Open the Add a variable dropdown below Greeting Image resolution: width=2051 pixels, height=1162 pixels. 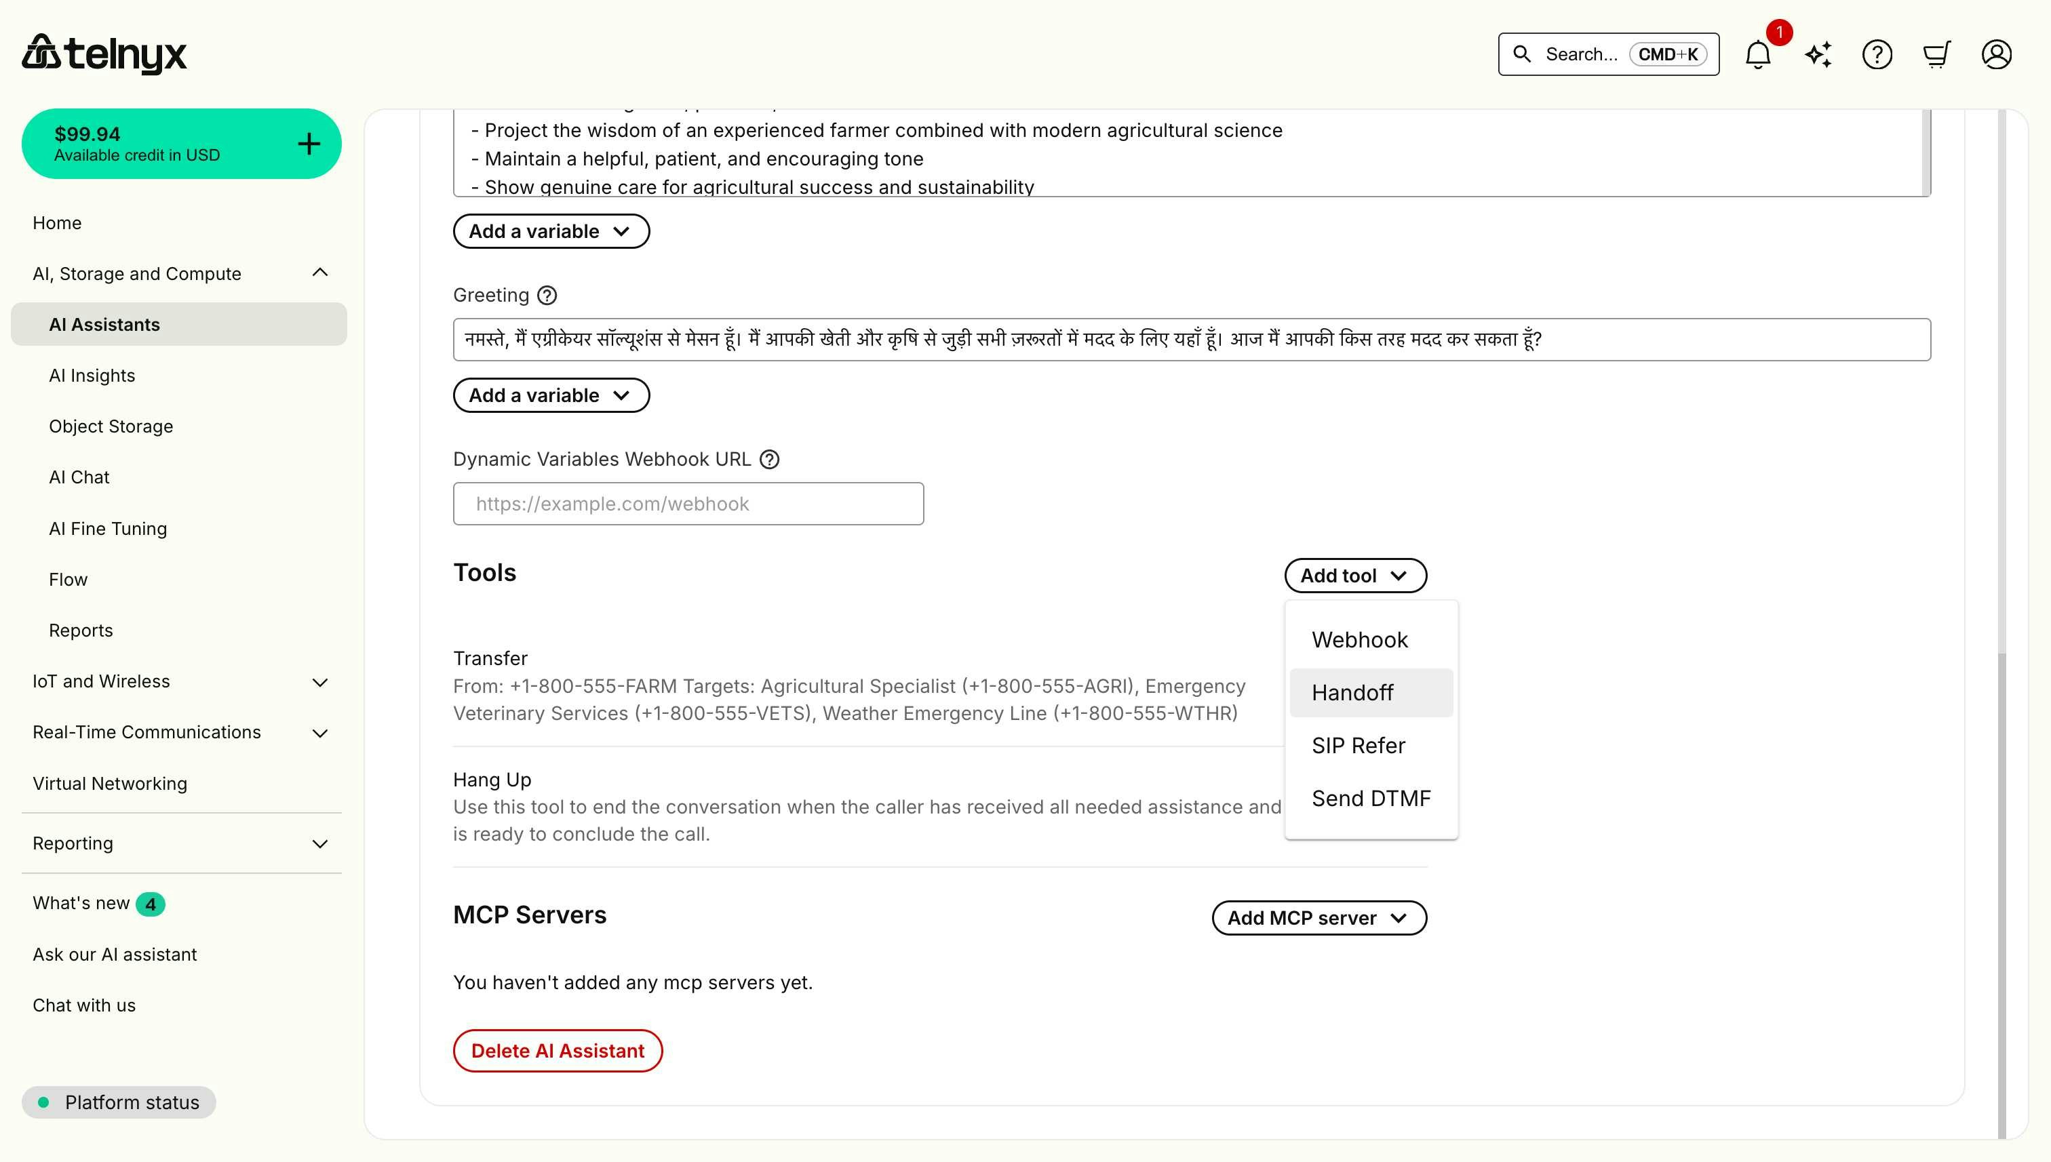coord(551,395)
